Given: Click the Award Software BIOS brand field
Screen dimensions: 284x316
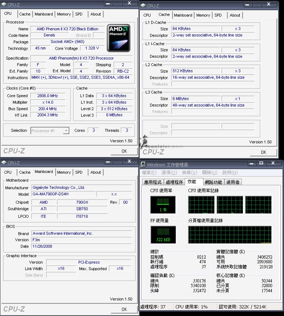Looking at the screenshot, I should point(82,233).
